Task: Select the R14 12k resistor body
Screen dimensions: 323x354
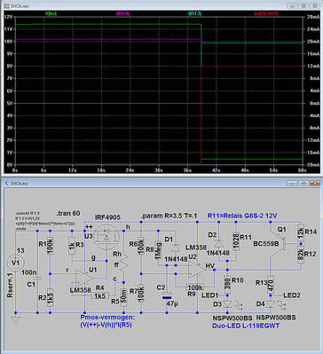Action: [300, 232]
